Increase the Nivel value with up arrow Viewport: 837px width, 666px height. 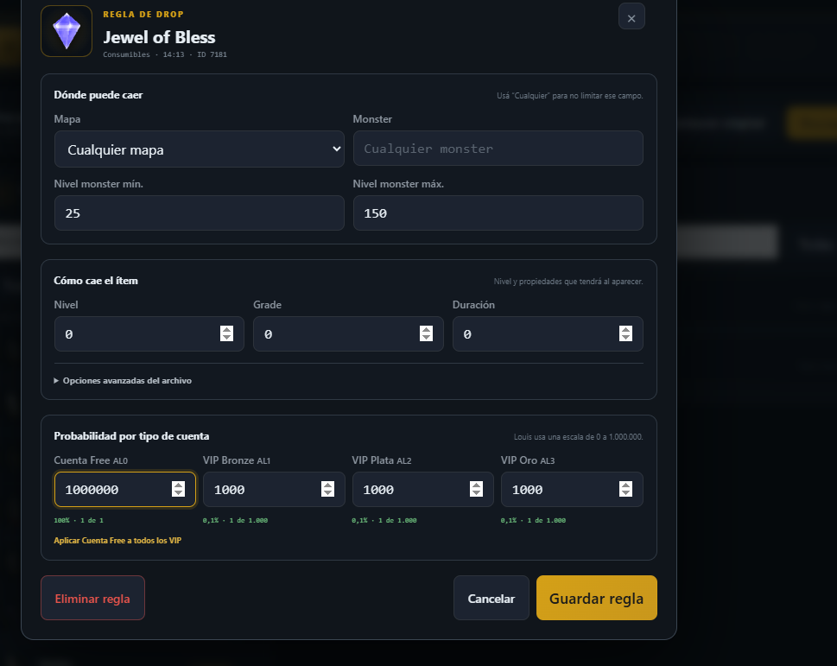click(227, 330)
